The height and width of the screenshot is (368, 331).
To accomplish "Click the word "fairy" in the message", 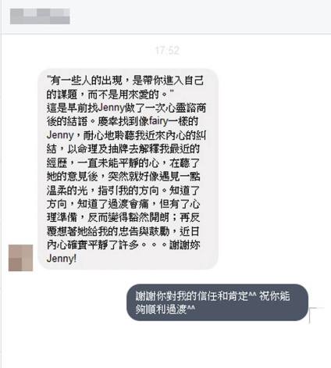I will pyautogui.click(x=158, y=121).
